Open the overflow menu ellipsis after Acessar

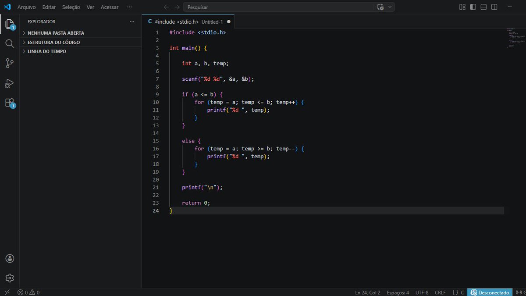click(x=129, y=7)
